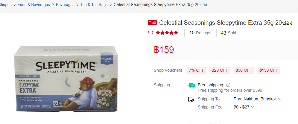Expand the ฿0 - ฿27 shipping fee details
The width and height of the screenshot is (298, 124).
click(x=244, y=107)
